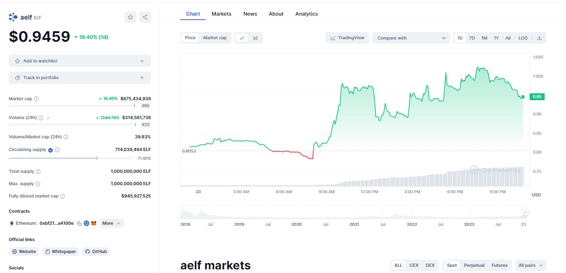This screenshot has width=566, height=273.
Task: Click the info icon next to Total supply
Action: (x=38, y=172)
